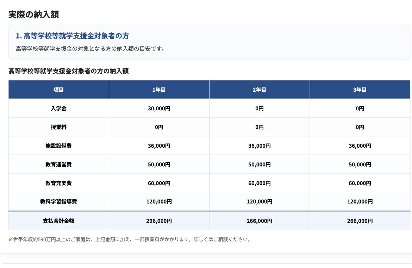Click the 2年目 column header
The image size is (412, 268).
coord(259,90)
